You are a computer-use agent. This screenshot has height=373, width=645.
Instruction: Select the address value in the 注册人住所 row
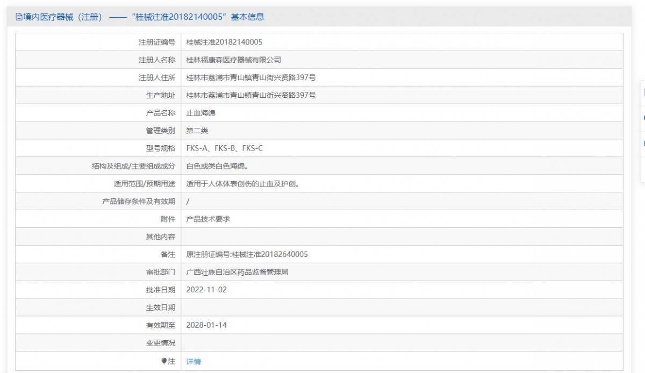point(250,77)
